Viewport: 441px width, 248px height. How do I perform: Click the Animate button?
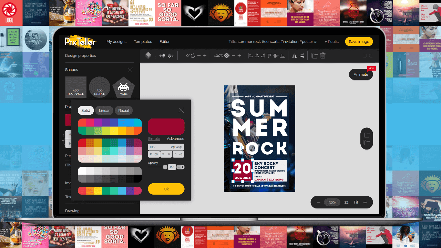pyautogui.click(x=361, y=74)
